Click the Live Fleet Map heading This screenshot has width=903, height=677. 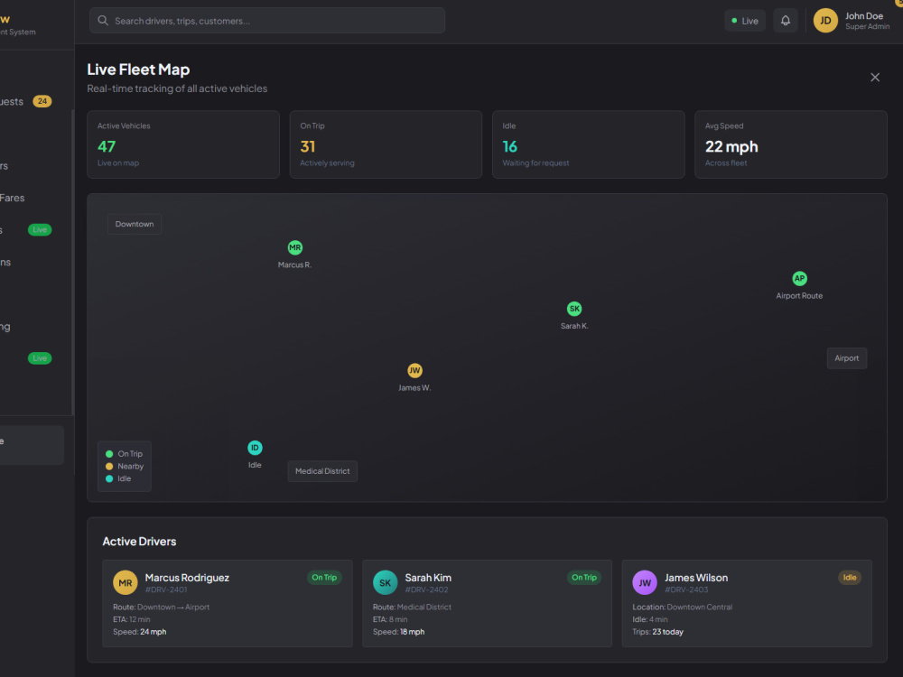[x=138, y=70]
